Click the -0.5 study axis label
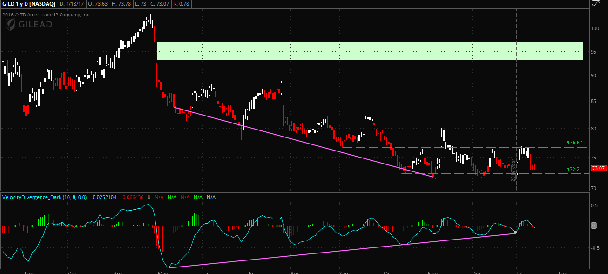The height and width of the screenshot is (274, 608). coord(595,248)
